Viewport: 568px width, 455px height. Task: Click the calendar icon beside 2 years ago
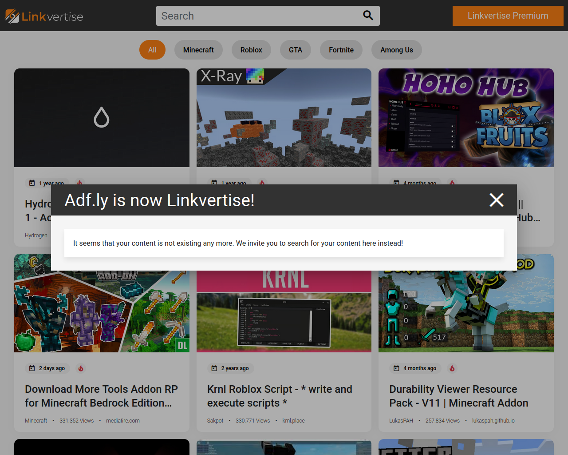tap(214, 368)
